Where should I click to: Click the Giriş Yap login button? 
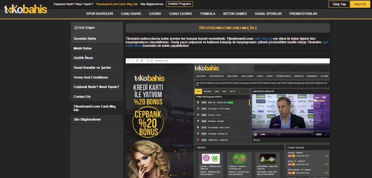(x=339, y=4)
